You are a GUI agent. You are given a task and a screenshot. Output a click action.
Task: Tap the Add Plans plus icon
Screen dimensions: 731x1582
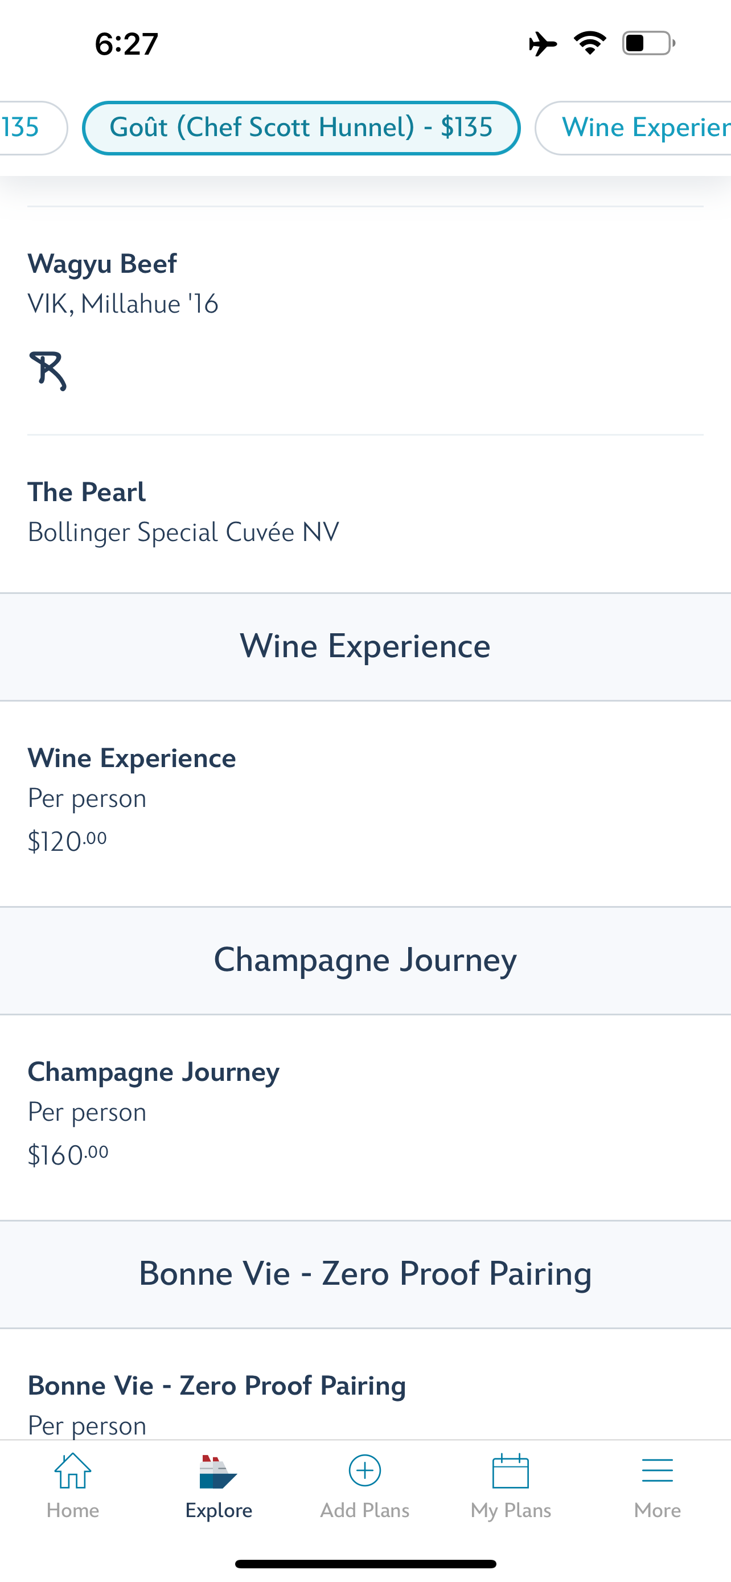point(364,1470)
